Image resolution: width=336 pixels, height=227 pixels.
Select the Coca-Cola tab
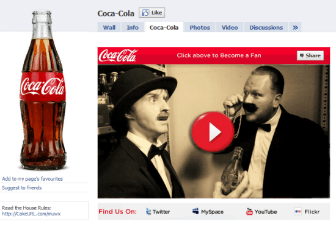click(x=164, y=27)
